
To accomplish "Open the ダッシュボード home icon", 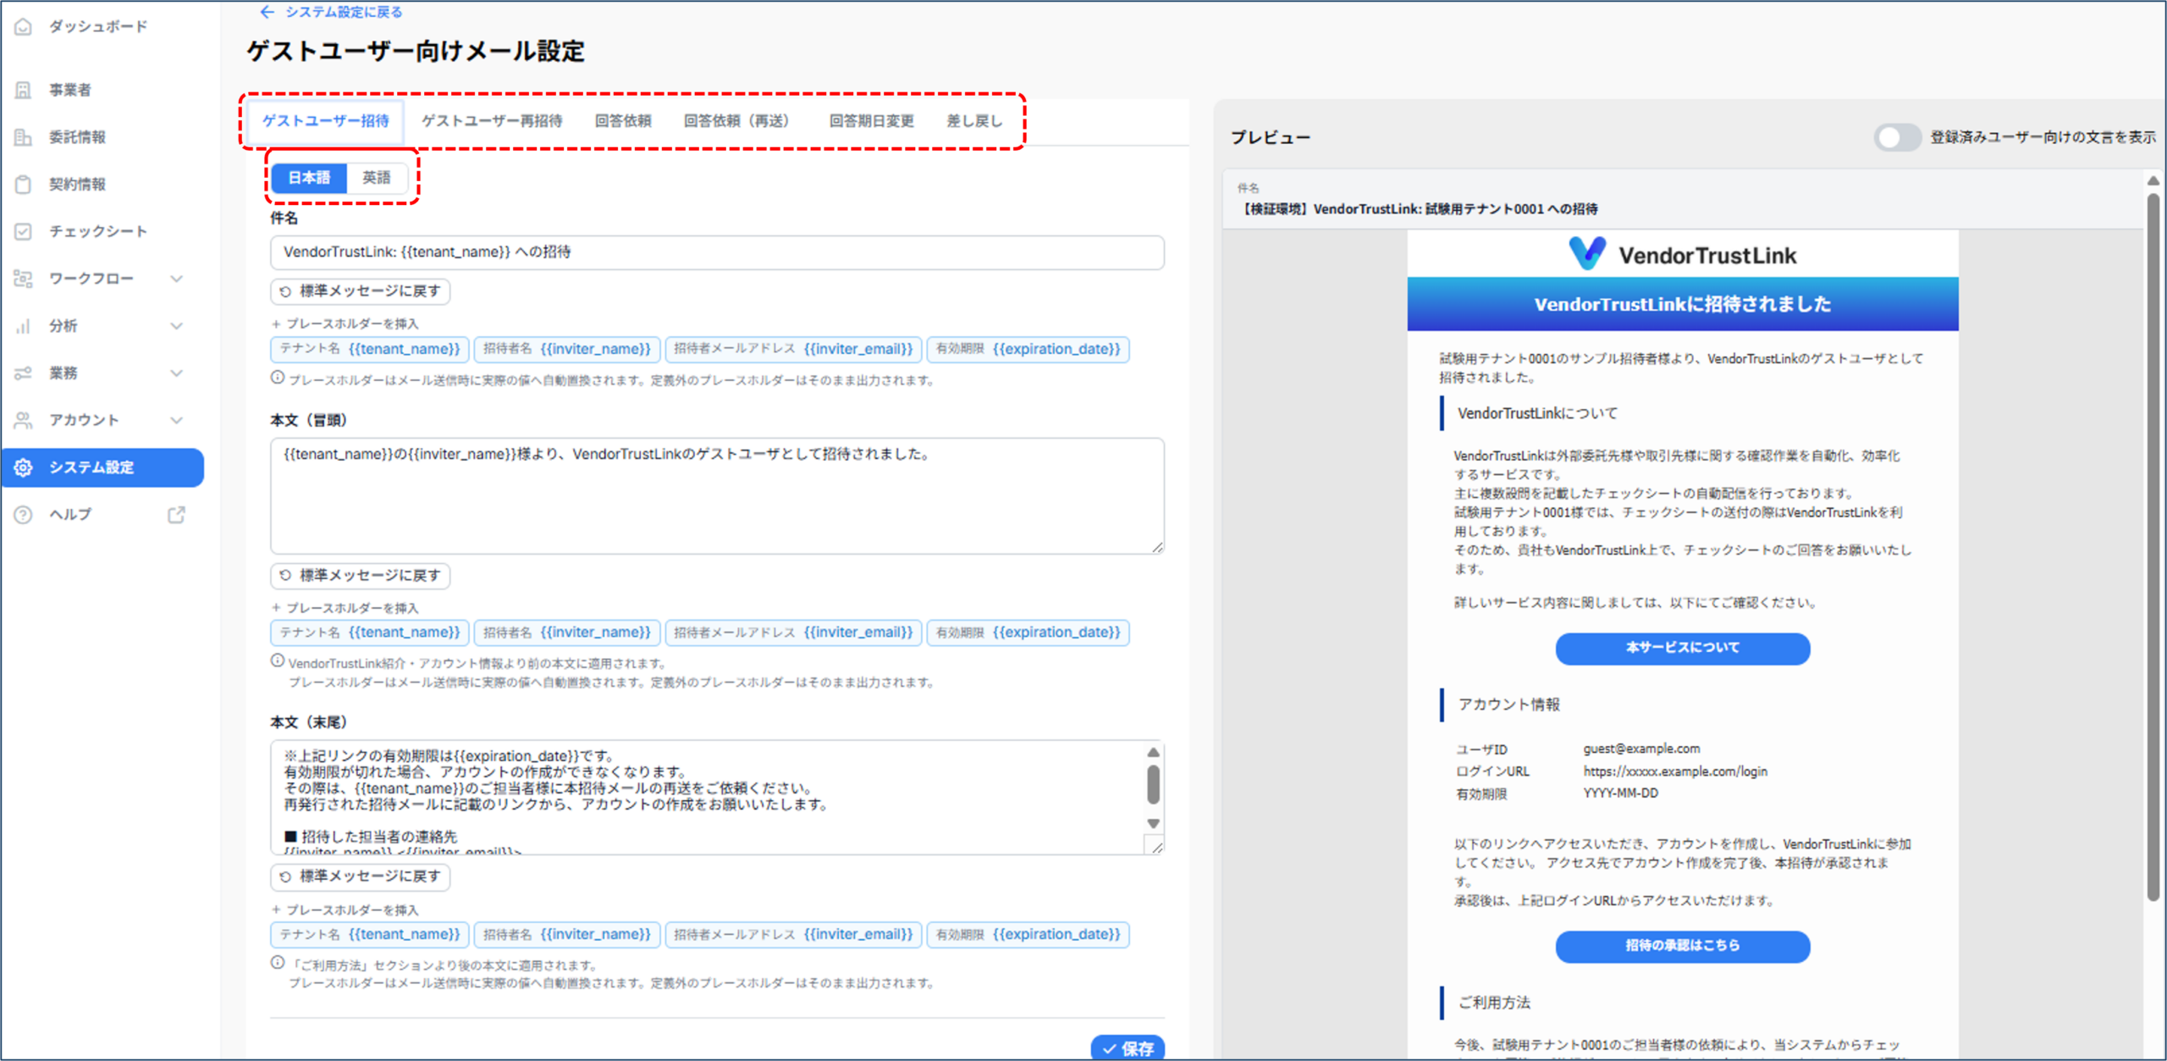I will pos(24,27).
